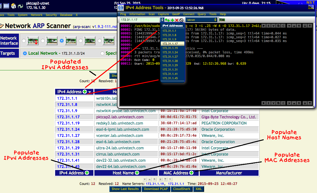Click network card icon beside labnet dropdown
Image resolution: width=317 pixels, height=193 pixels.
coord(222,20)
